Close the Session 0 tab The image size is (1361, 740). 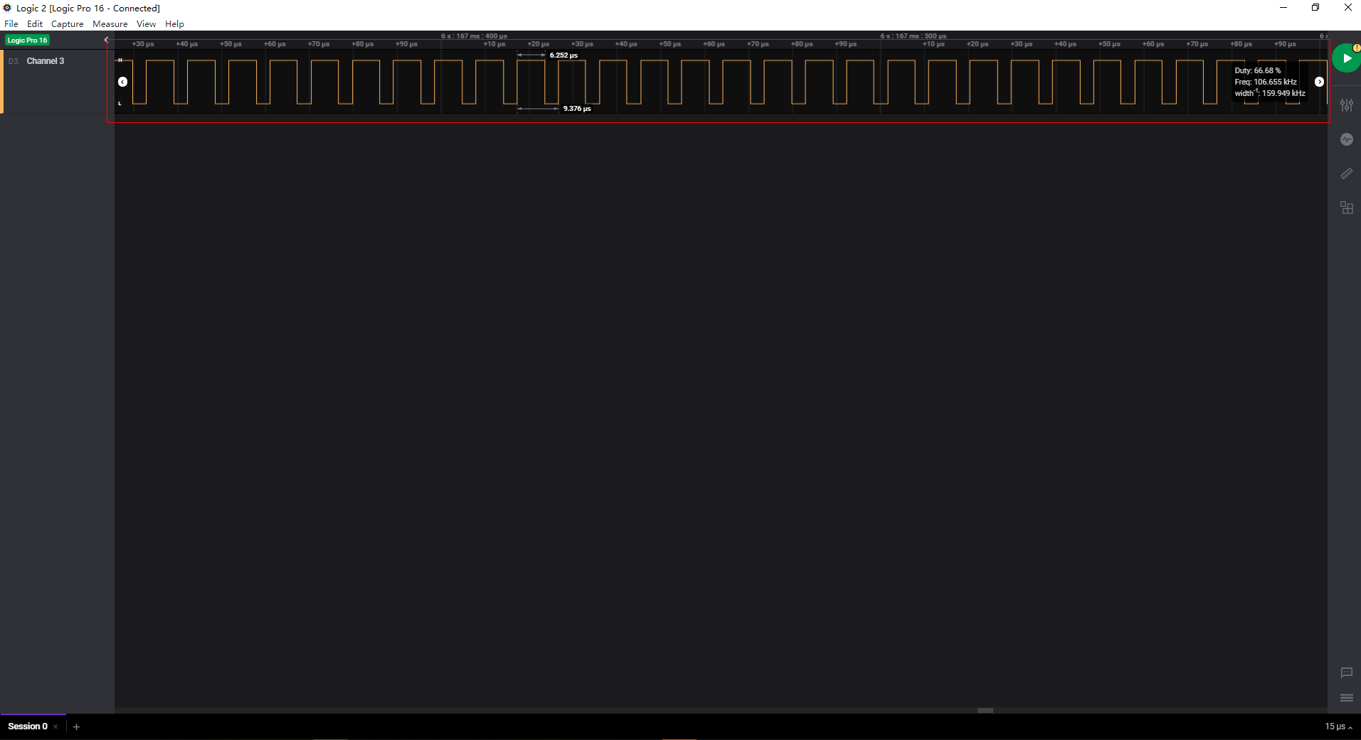click(55, 726)
